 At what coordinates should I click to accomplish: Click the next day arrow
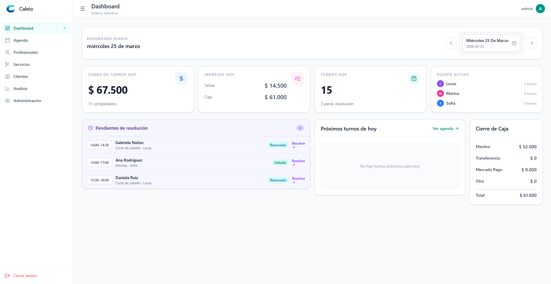[532, 43]
